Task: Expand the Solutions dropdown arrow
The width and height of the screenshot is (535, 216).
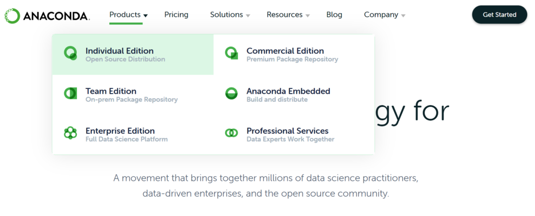Action: tap(248, 16)
